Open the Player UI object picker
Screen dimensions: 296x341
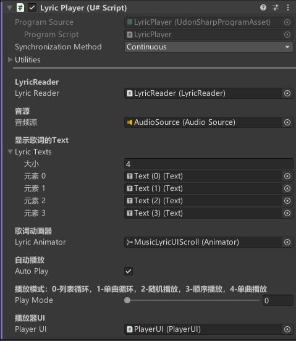(x=287, y=329)
